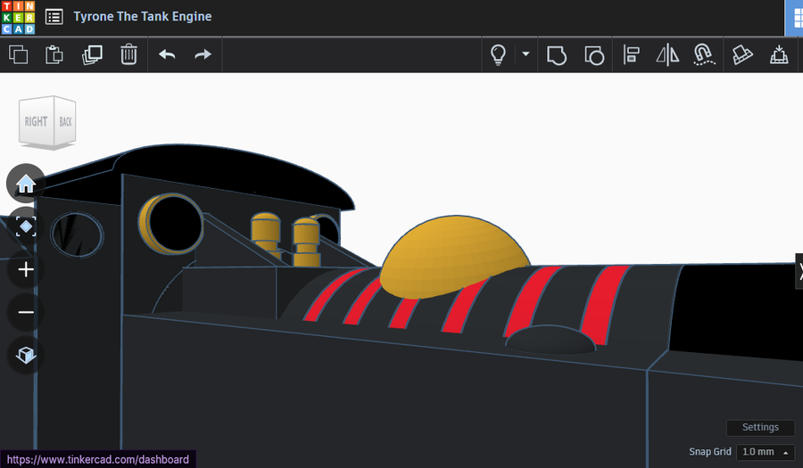Open the Snap Grid 1.0 mm dropdown
This screenshot has height=468, width=803.
tap(766, 452)
